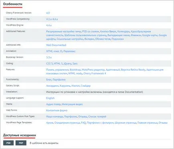Open the "CSS 3" coding link
174x149 pixels.
tap(49, 63)
